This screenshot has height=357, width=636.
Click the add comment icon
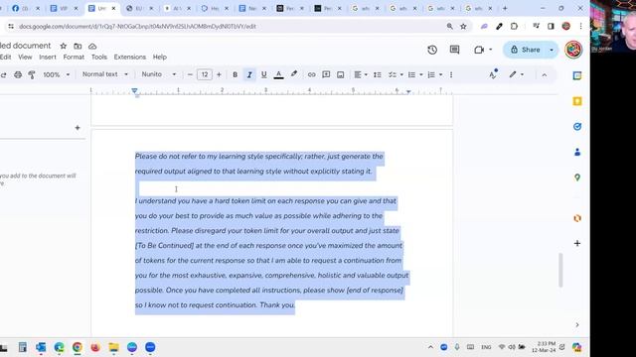[326, 75]
